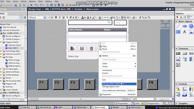This screenshot has width=194, height=109.
Task: Switch to the Main editor tab
Action: click(x=64, y=107)
